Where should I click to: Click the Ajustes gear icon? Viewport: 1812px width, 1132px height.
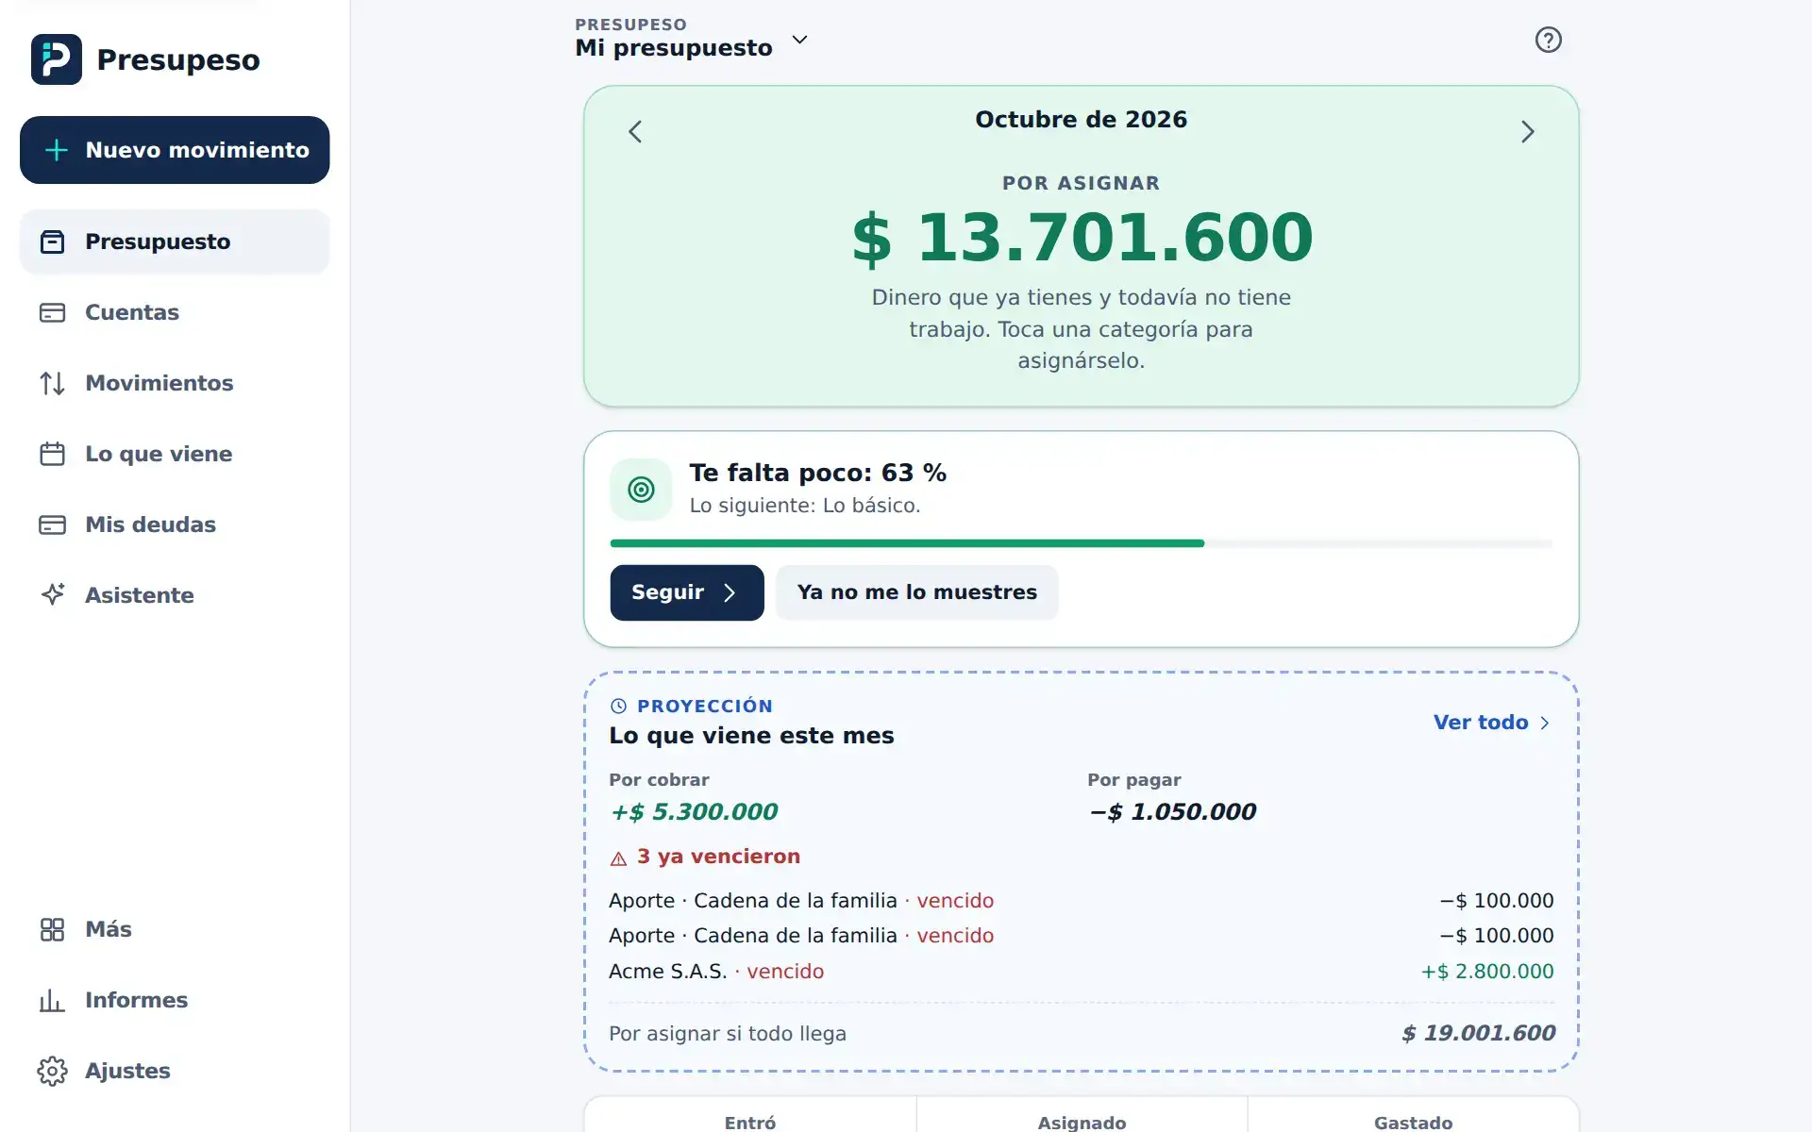pyautogui.click(x=53, y=1071)
